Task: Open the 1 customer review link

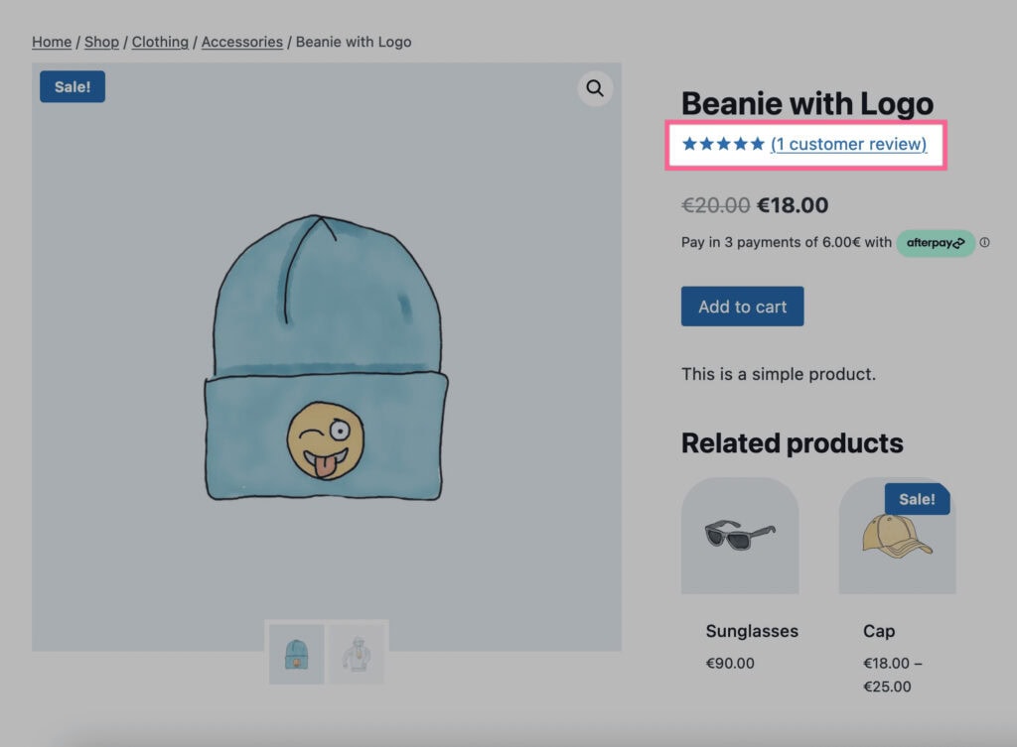Action: coord(848,144)
